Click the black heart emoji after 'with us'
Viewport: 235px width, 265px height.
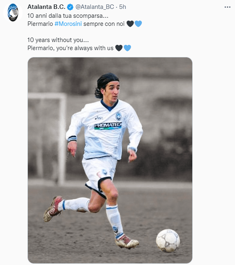point(119,48)
